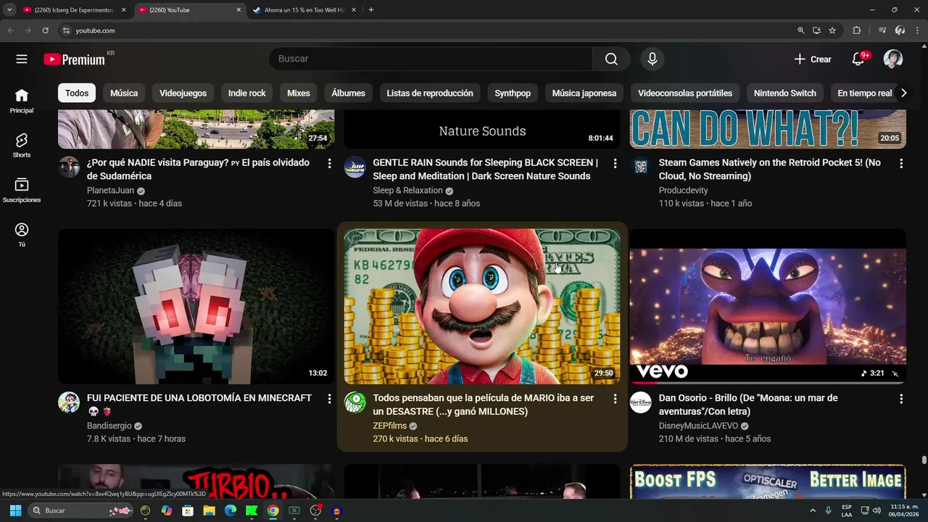Open a new Chrome tab

(371, 10)
